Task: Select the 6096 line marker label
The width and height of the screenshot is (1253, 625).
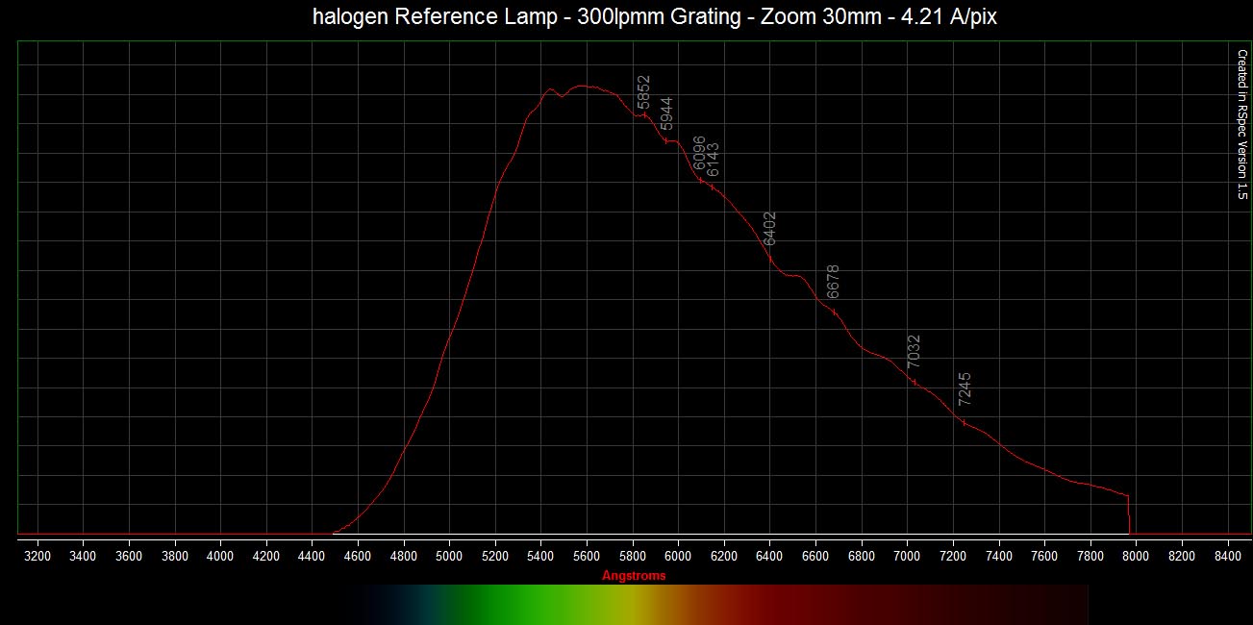Action: click(699, 153)
